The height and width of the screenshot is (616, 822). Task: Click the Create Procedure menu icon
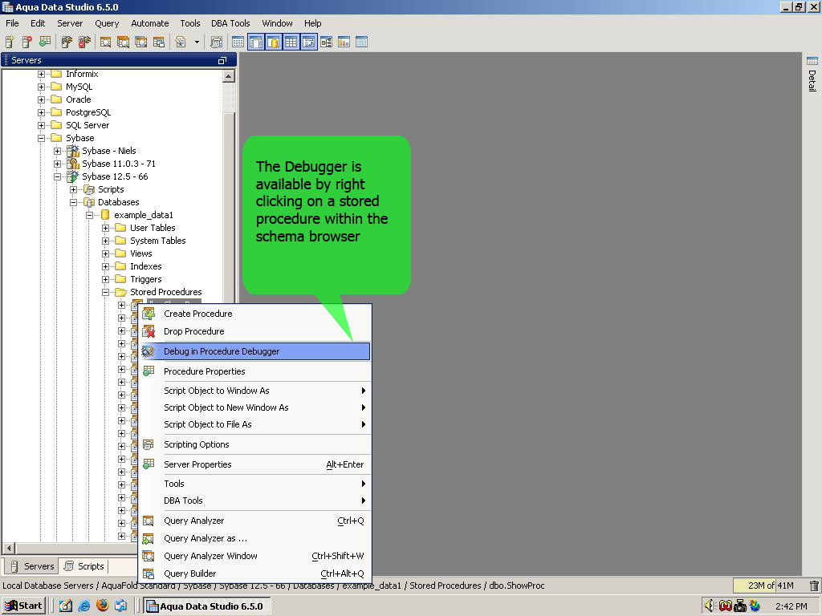coord(149,314)
